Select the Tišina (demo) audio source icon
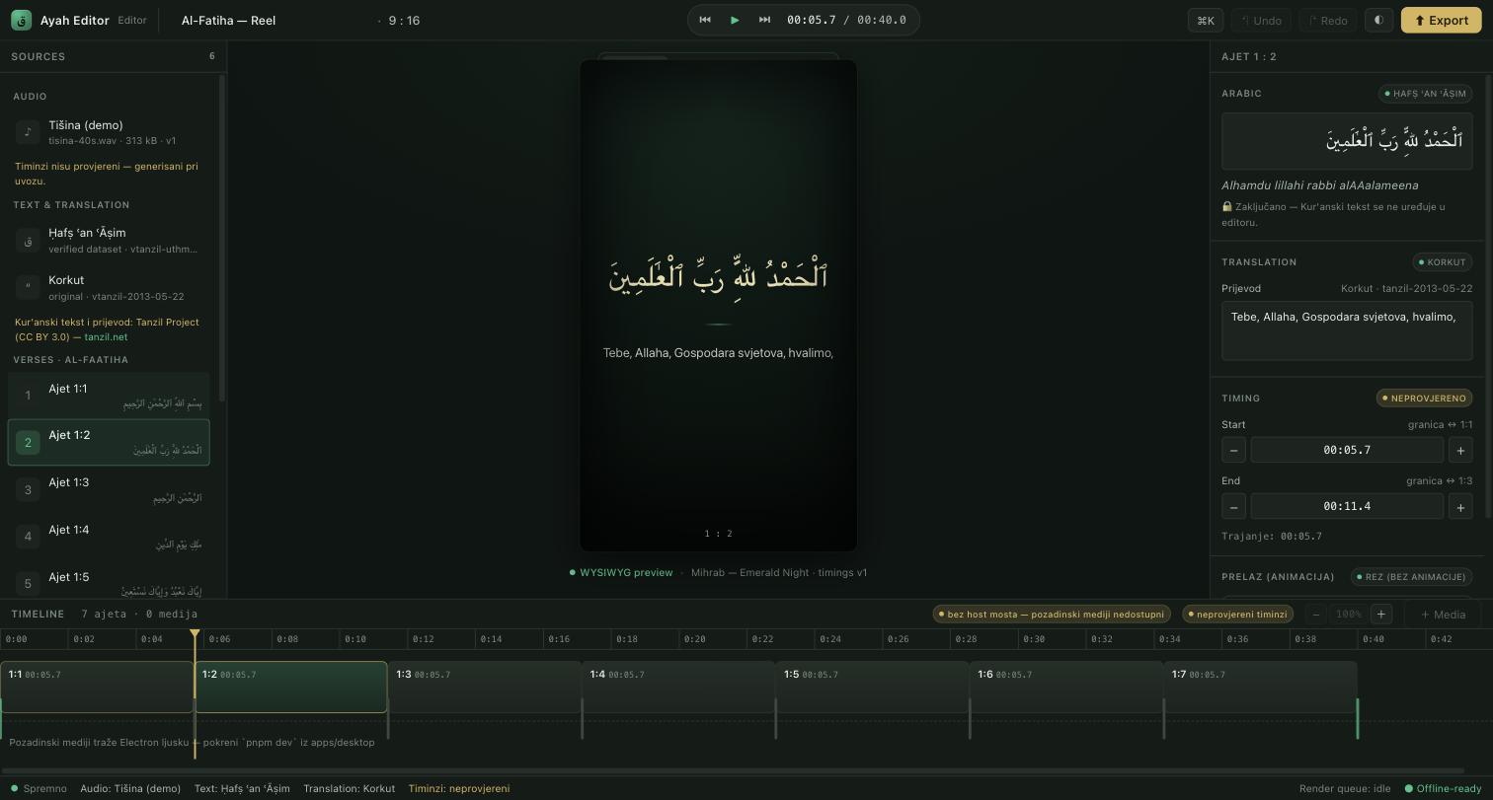Image resolution: width=1493 pixels, height=800 pixels. 28,132
